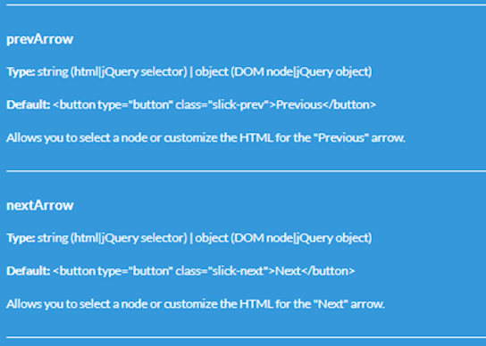Click the "Next" arrow description sentence

tap(196, 304)
